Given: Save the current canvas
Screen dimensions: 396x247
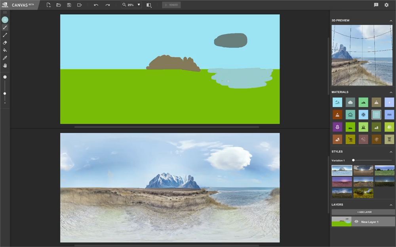Looking at the screenshot, I should pos(69,5).
